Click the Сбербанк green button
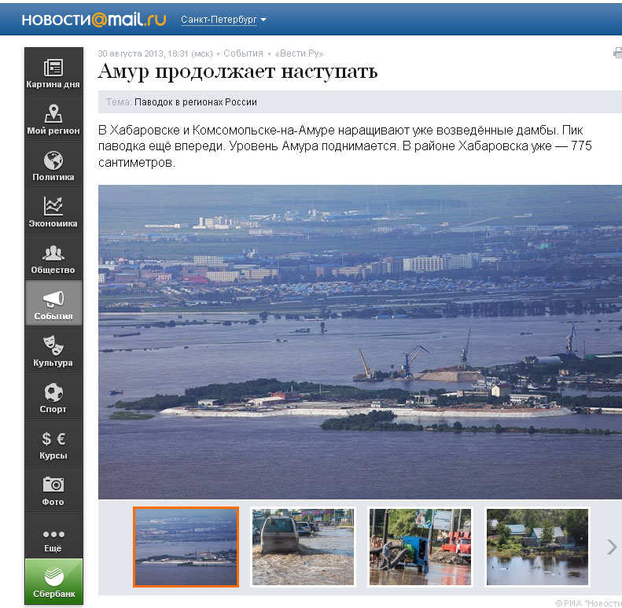 pos(53,580)
